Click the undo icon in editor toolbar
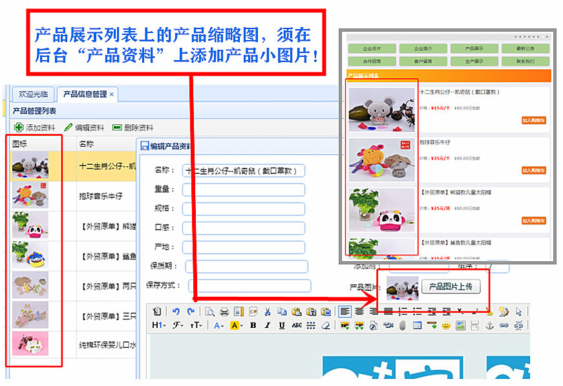 [176, 311]
